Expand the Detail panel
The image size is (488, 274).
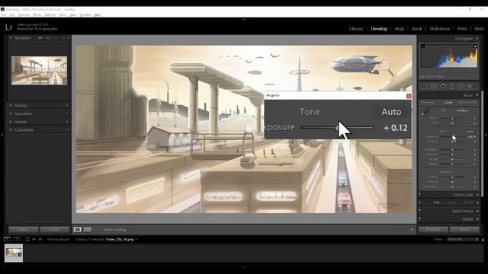478,219
